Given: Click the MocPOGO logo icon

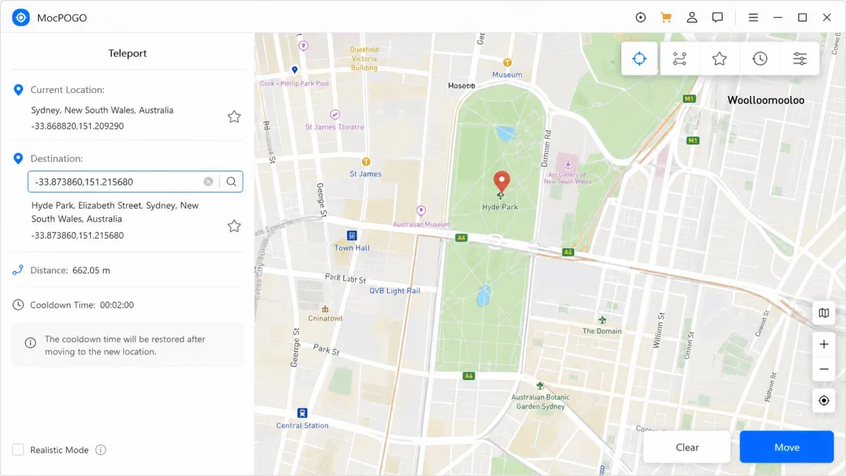Looking at the screenshot, I should [21, 18].
